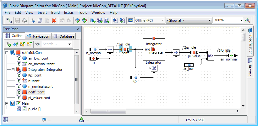Select air_low::cont in the tree

point(38,58)
